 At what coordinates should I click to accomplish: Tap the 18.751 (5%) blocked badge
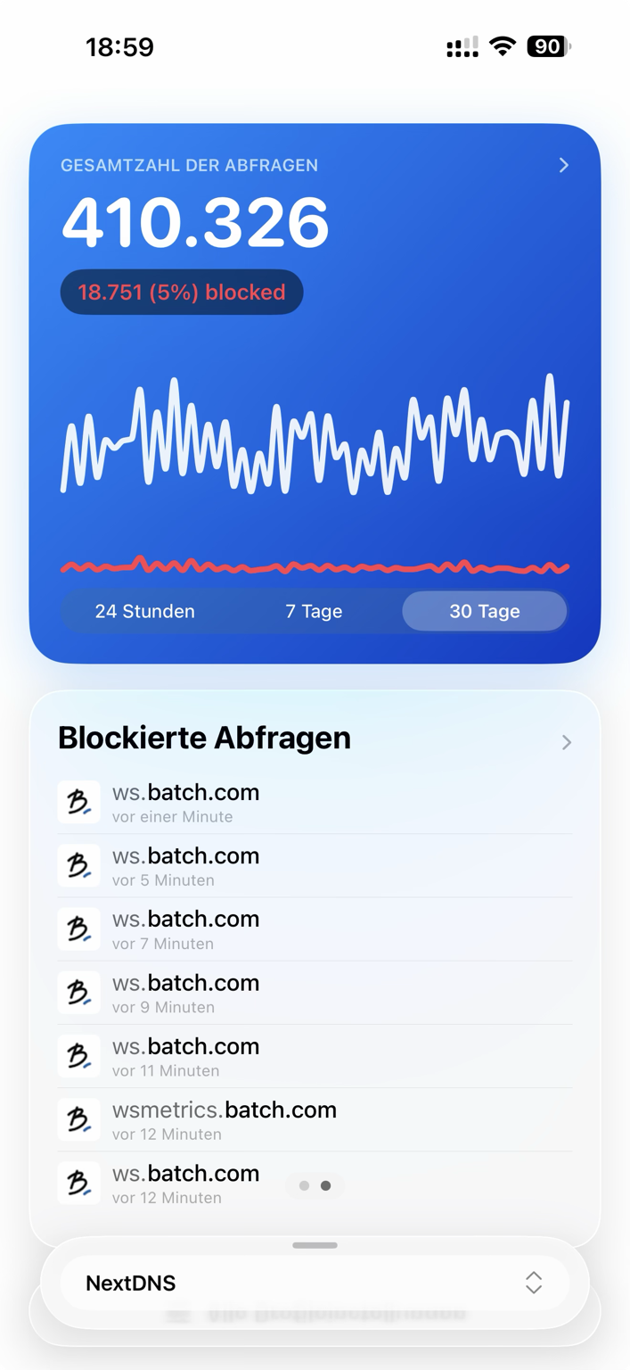[x=182, y=292]
